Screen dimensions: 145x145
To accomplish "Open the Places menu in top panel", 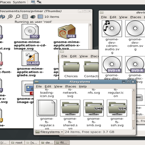I will click(x=5, y=2).
